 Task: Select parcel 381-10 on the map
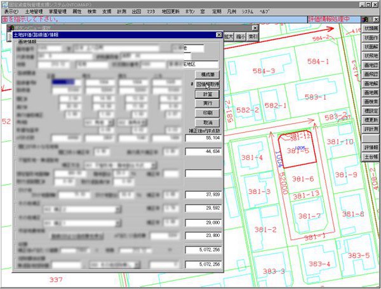[x=340, y=142]
